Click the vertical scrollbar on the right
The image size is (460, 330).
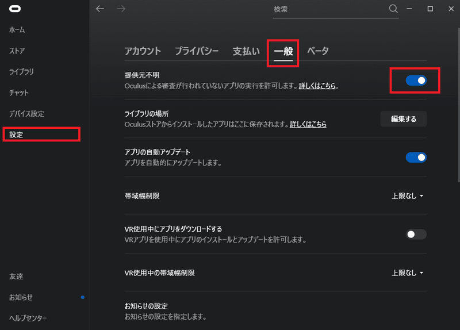[458, 105]
